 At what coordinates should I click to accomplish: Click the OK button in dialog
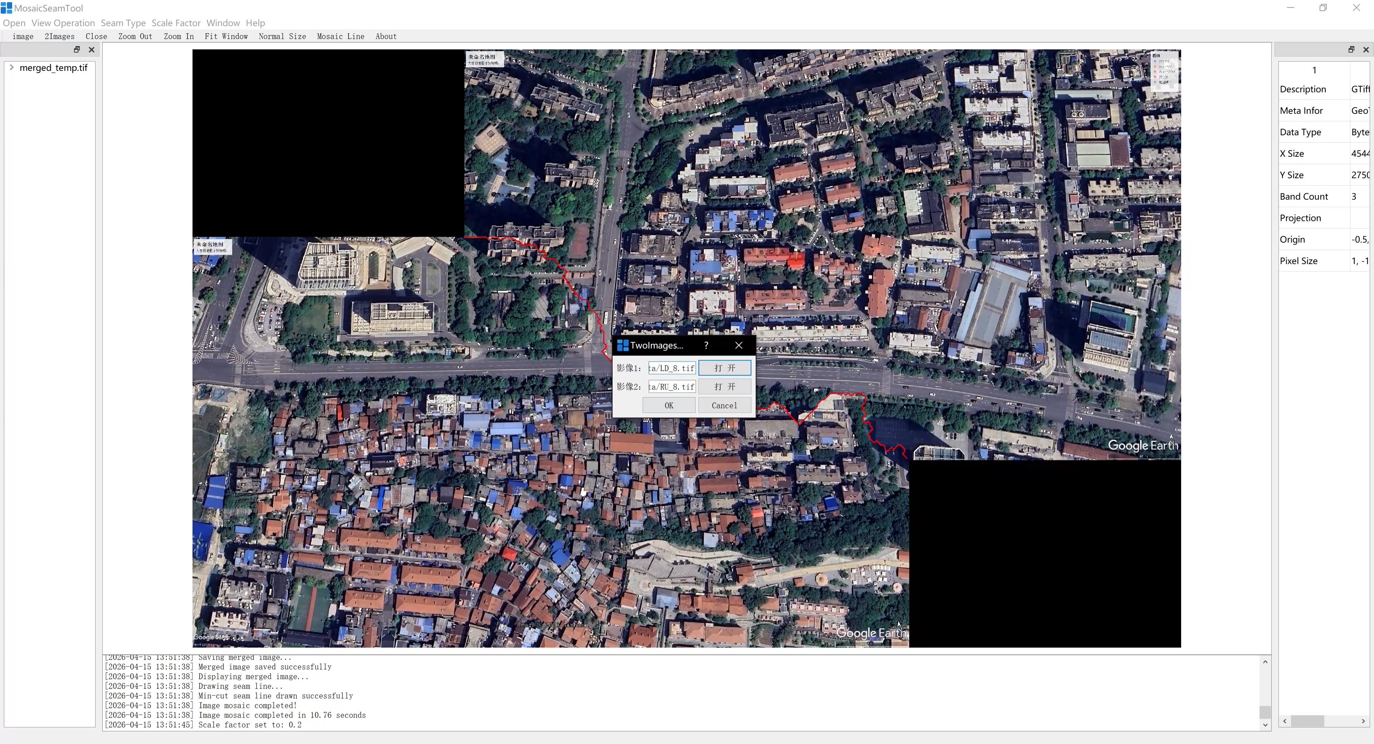[668, 406]
